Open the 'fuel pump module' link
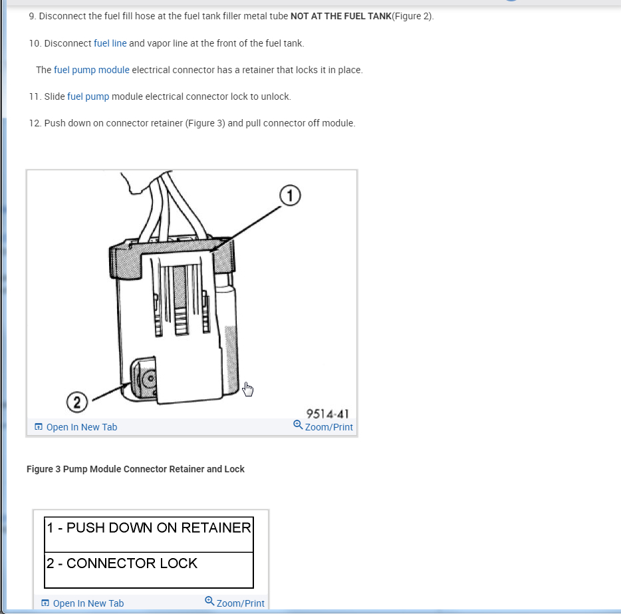This screenshot has width=621, height=614. coord(92,70)
